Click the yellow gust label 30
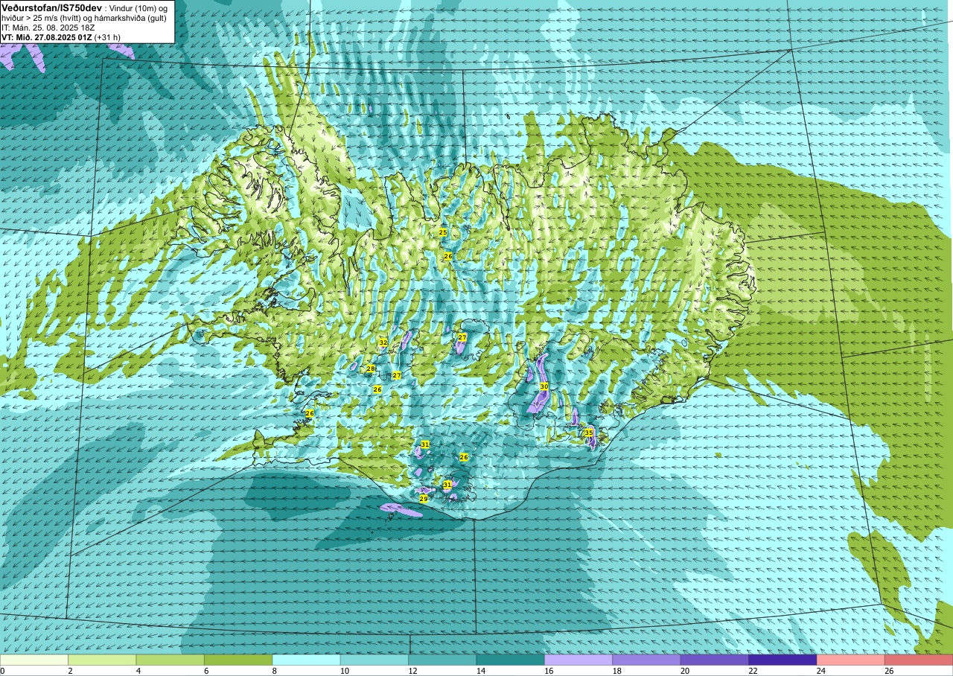Image resolution: width=953 pixels, height=676 pixels. pyautogui.click(x=544, y=386)
